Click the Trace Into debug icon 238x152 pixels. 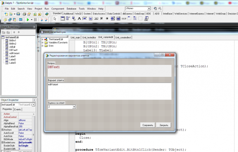click(x=41, y=20)
